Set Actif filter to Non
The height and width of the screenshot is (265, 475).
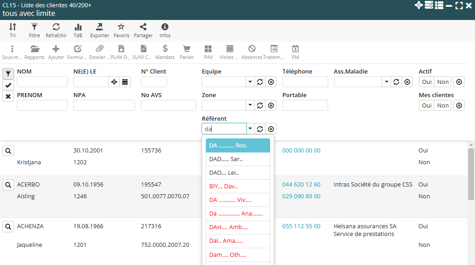[x=443, y=82]
